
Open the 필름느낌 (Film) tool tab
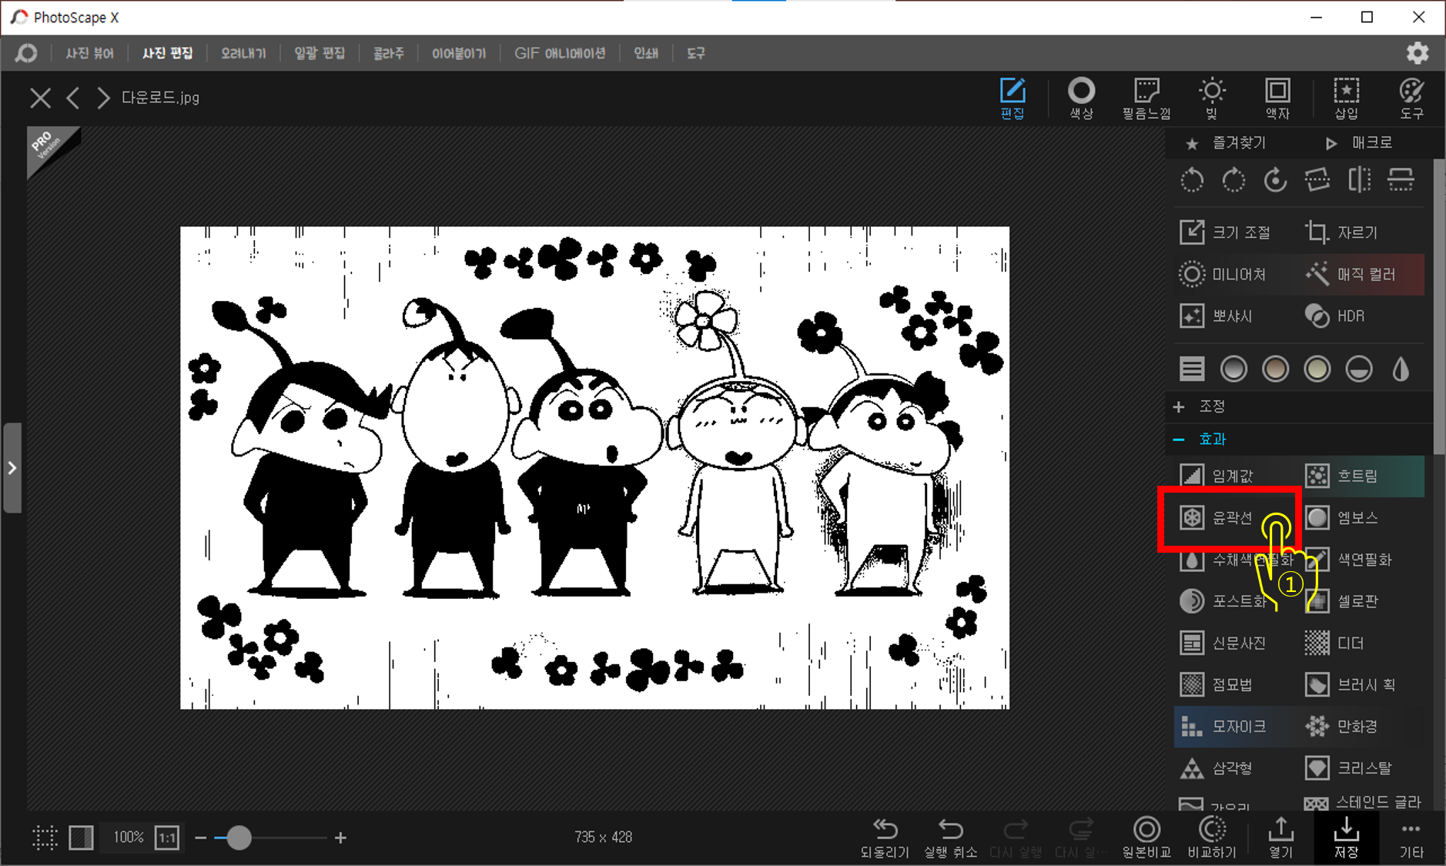1146,99
